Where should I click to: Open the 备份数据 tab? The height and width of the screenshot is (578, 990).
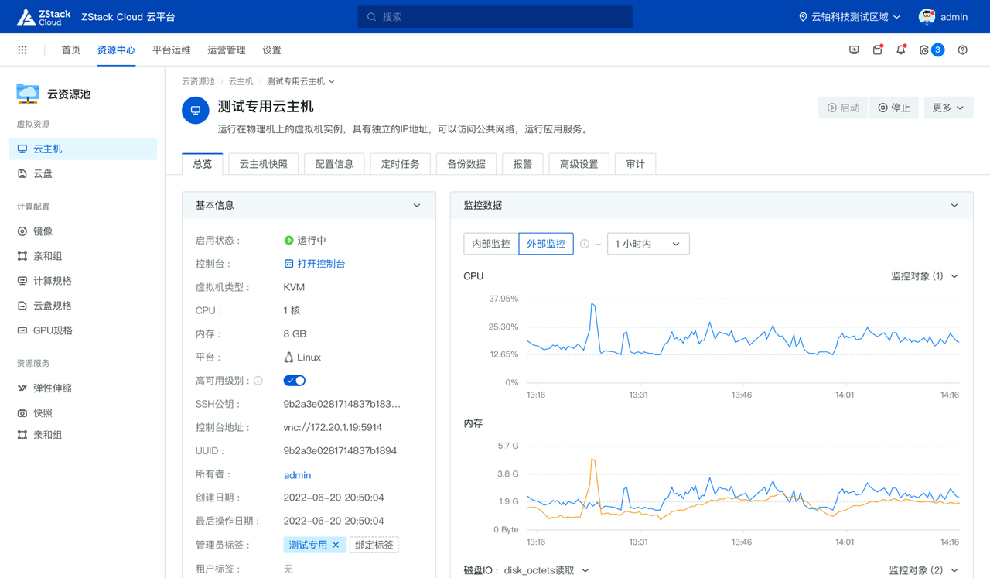click(466, 163)
